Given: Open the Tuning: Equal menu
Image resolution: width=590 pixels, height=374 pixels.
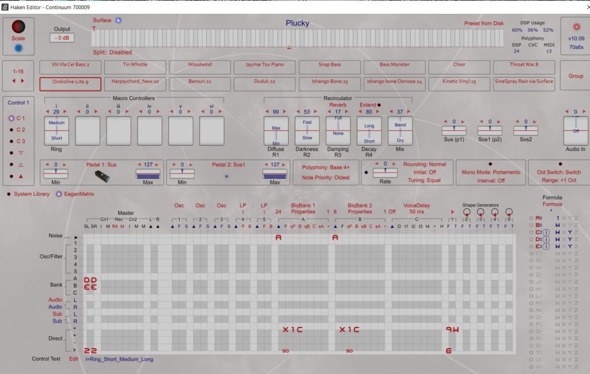Looking at the screenshot, I should pyautogui.click(x=424, y=180).
